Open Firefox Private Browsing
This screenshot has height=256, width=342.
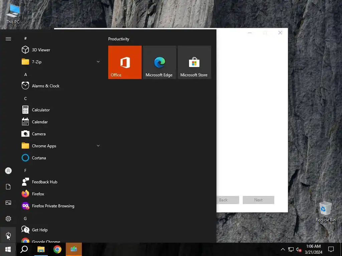(x=61, y=206)
